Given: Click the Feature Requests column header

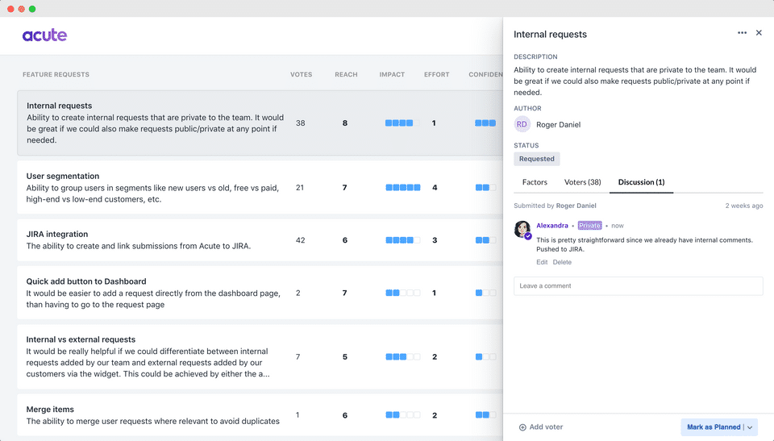Looking at the screenshot, I should pos(56,74).
